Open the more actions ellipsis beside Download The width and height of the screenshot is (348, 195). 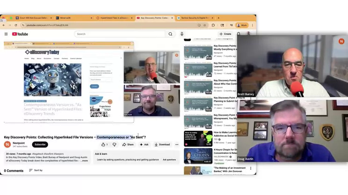click(177, 145)
